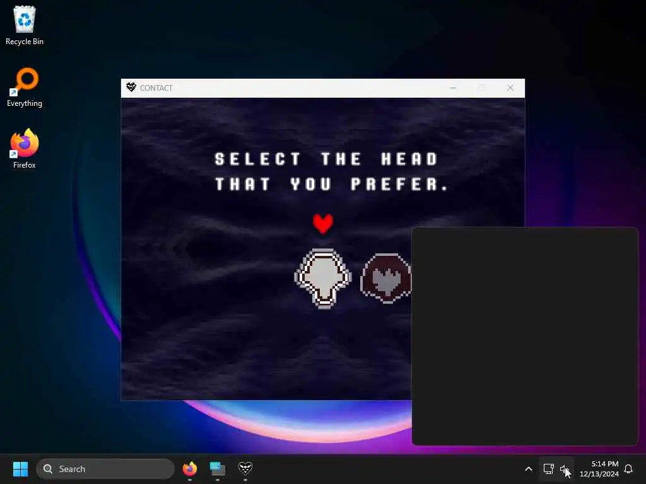Image resolution: width=646 pixels, height=484 pixels.
Task: Click the CONTACT window title icon
Action: coord(131,87)
